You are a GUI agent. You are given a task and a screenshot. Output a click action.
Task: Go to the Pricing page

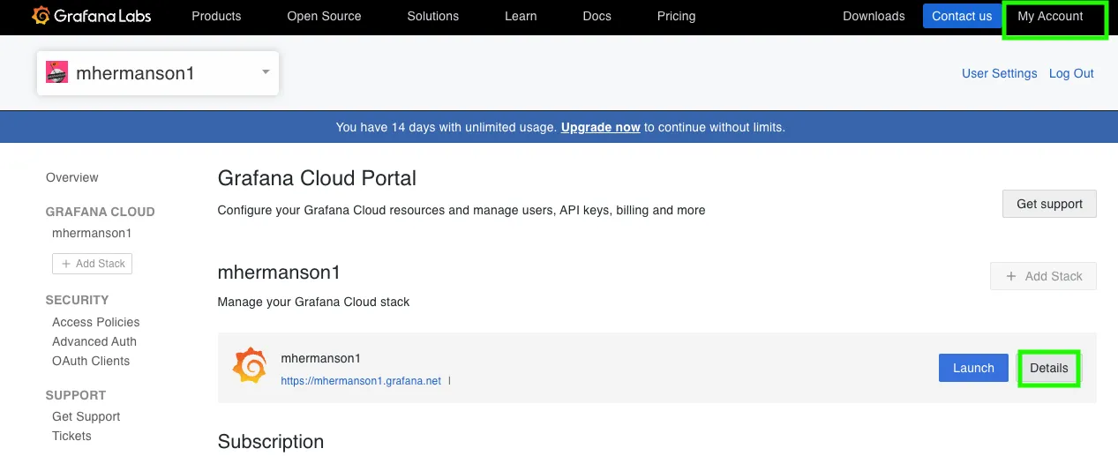coord(677,16)
